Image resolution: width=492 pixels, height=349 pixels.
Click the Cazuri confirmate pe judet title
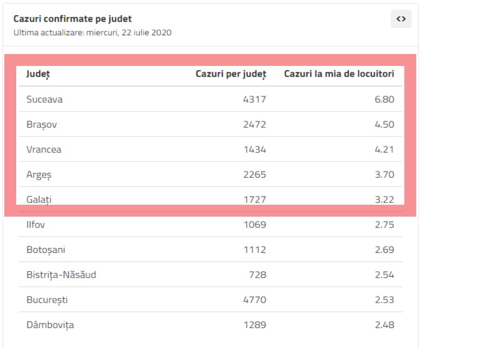(x=73, y=19)
